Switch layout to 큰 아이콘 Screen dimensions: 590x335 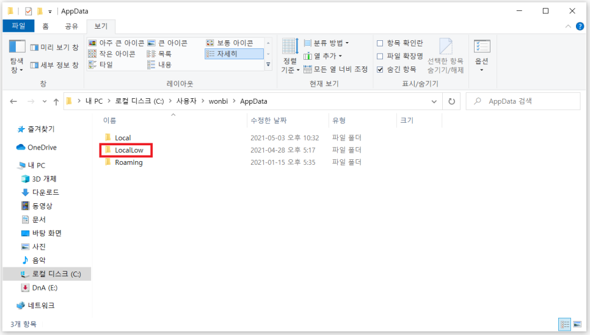coord(167,43)
